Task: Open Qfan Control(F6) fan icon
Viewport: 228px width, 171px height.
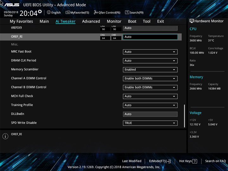Action: pyautogui.click(x=96, y=12)
